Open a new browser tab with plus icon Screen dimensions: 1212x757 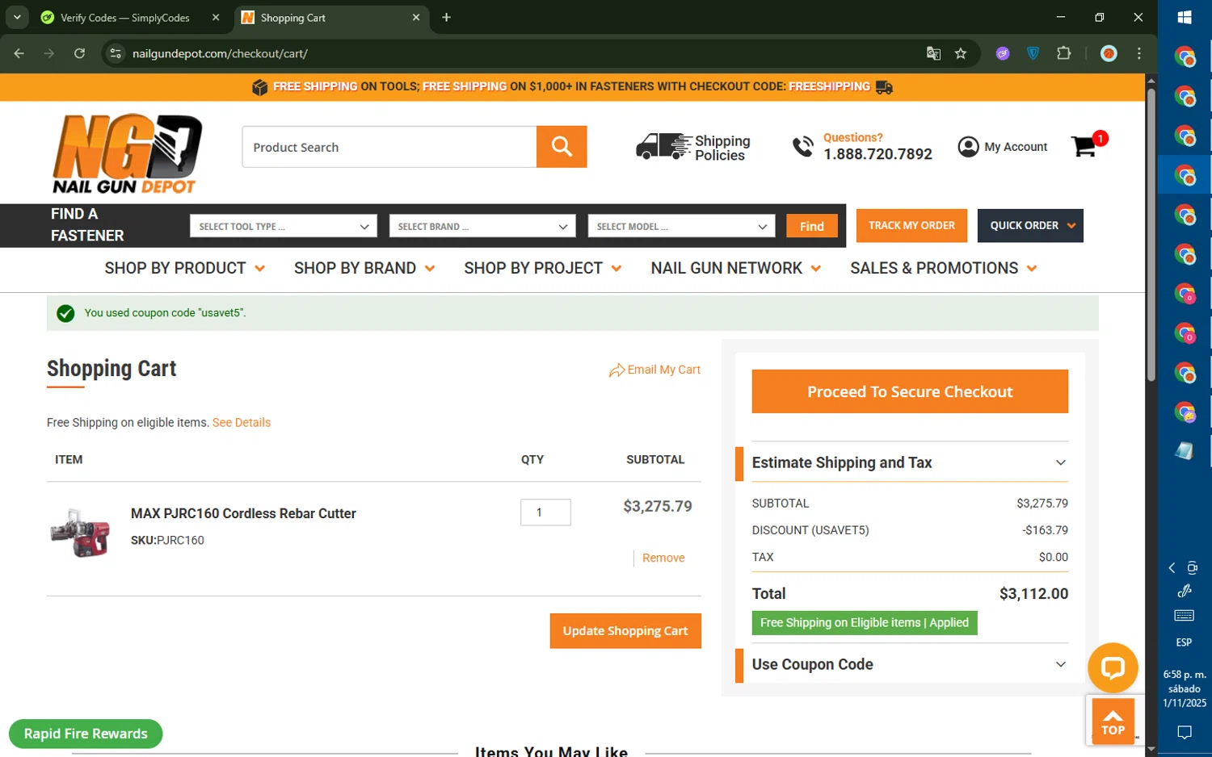tap(446, 17)
